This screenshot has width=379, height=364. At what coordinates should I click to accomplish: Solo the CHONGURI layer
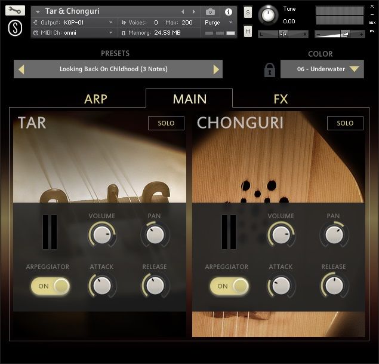point(345,123)
